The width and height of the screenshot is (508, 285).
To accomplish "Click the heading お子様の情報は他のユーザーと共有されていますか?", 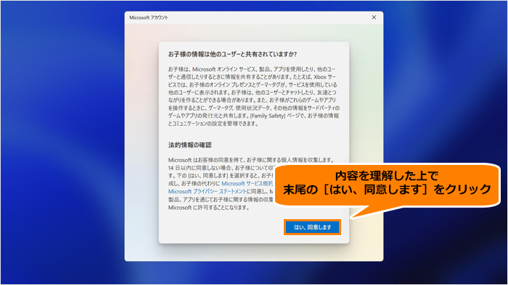I will point(233,54).
